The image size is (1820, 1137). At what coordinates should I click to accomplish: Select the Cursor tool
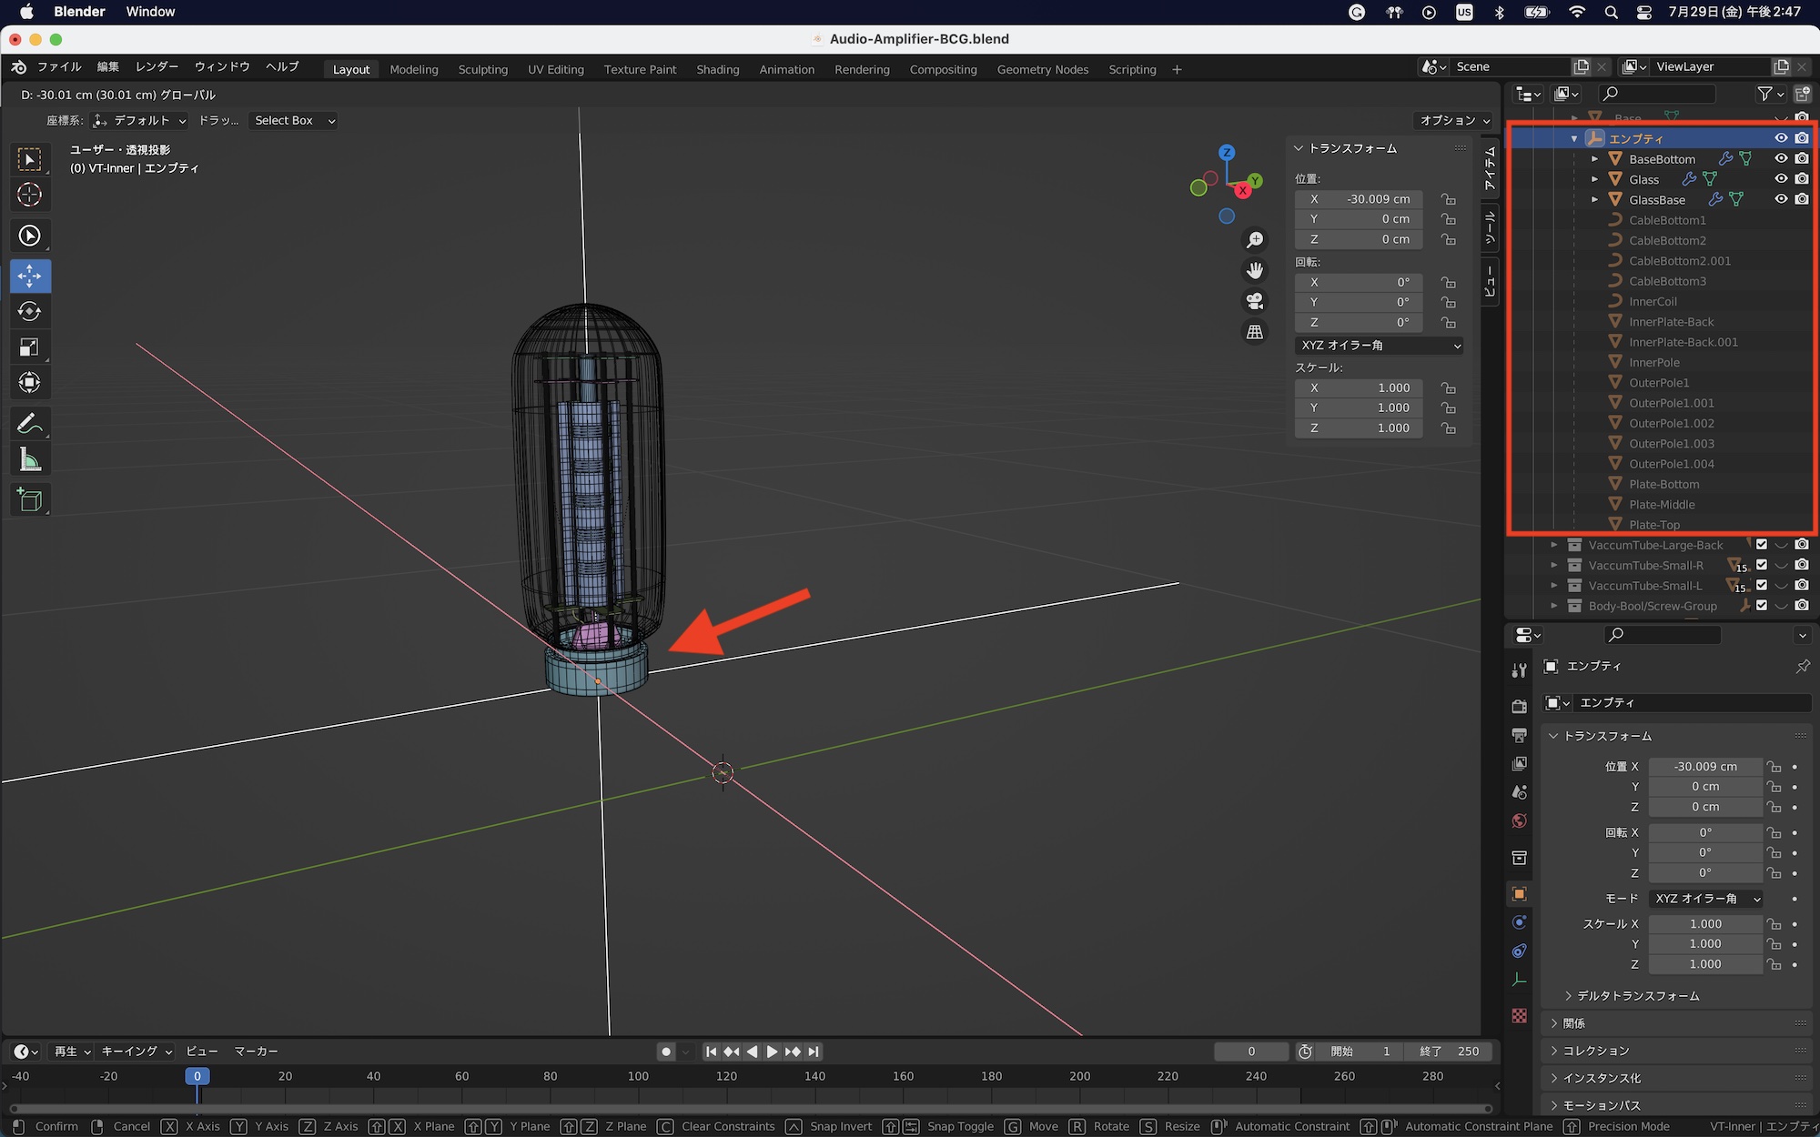coord(29,195)
